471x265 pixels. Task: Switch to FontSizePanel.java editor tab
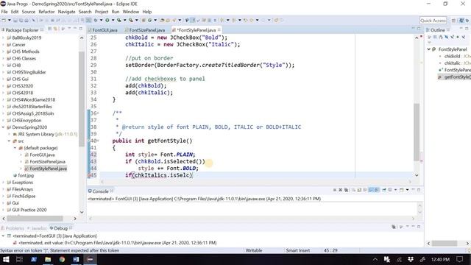coord(147,30)
